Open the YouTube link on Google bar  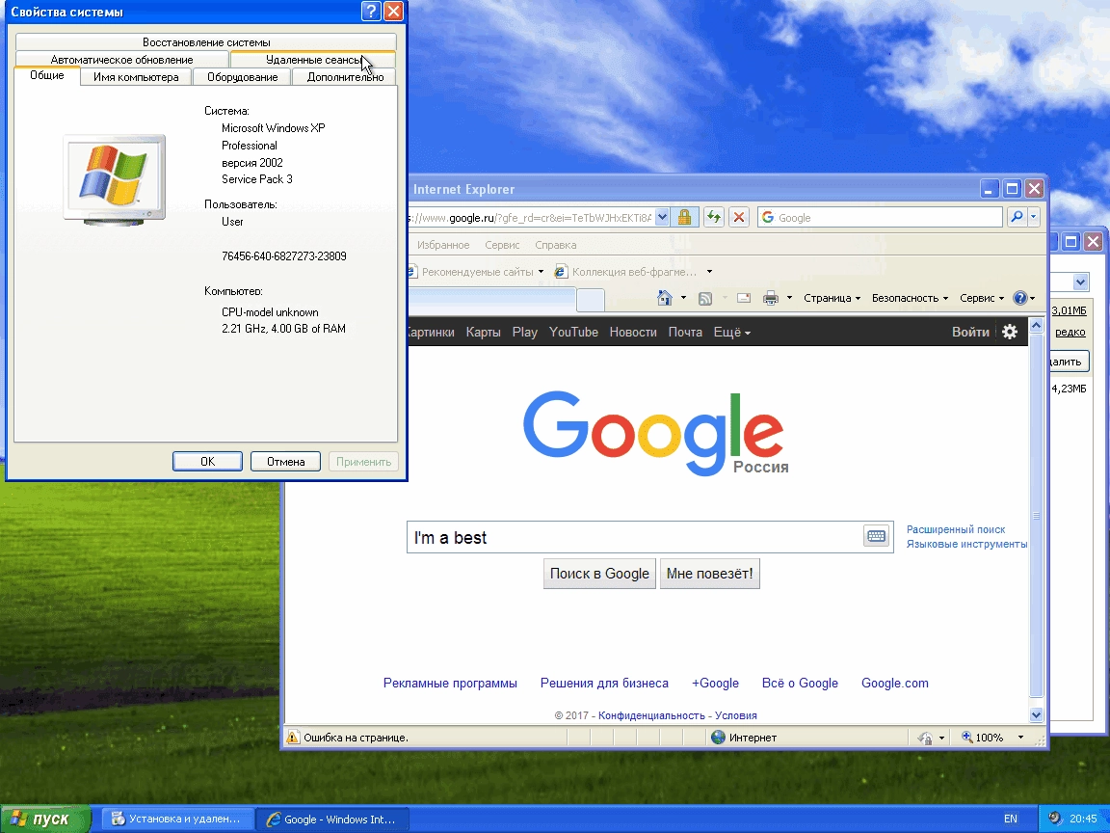pyautogui.click(x=573, y=333)
